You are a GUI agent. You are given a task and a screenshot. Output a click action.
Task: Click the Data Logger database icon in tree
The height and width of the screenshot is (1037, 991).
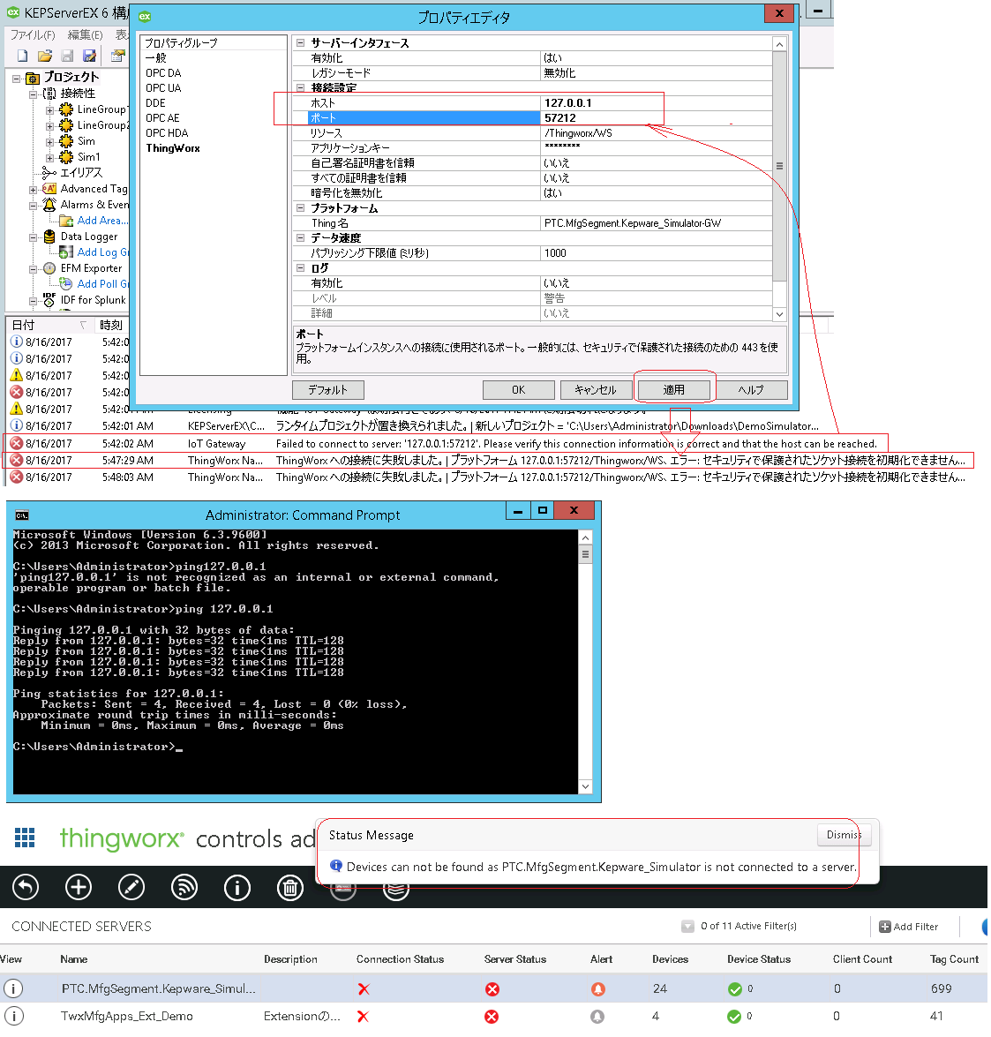tap(49, 237)
